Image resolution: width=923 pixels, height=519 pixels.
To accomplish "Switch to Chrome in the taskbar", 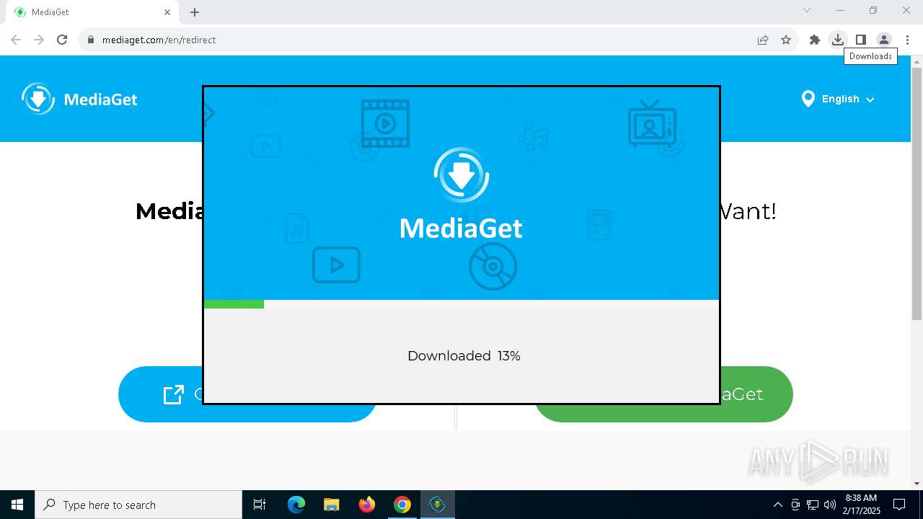I will (402, 505).
